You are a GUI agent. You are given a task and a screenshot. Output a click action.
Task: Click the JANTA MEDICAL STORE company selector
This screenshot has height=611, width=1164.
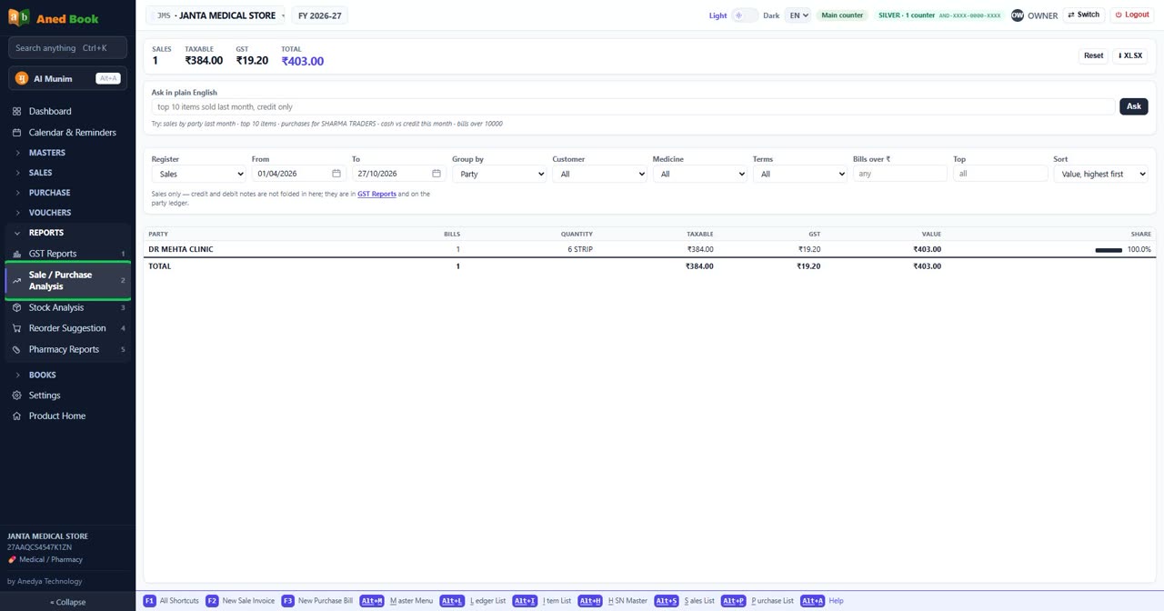tap(216, 15)
